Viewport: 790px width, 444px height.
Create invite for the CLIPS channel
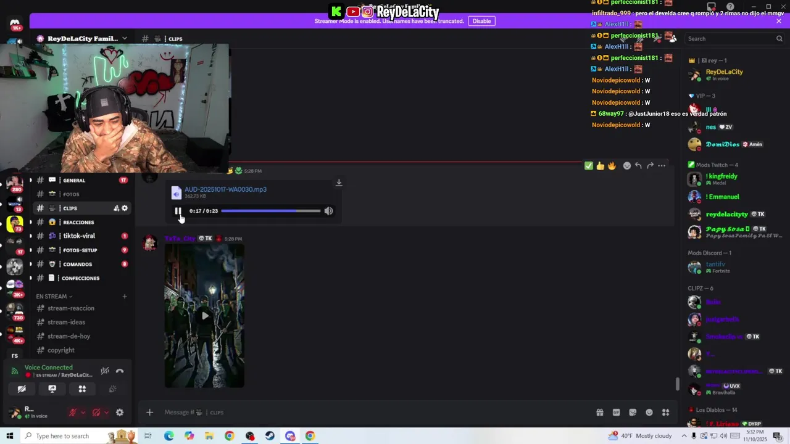[116, 208]
